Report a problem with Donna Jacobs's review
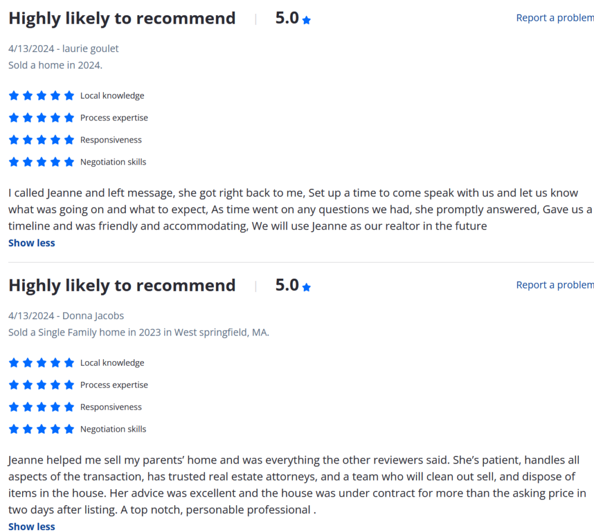The height and width of the screenshot is (532, 594). click(555, 285)
